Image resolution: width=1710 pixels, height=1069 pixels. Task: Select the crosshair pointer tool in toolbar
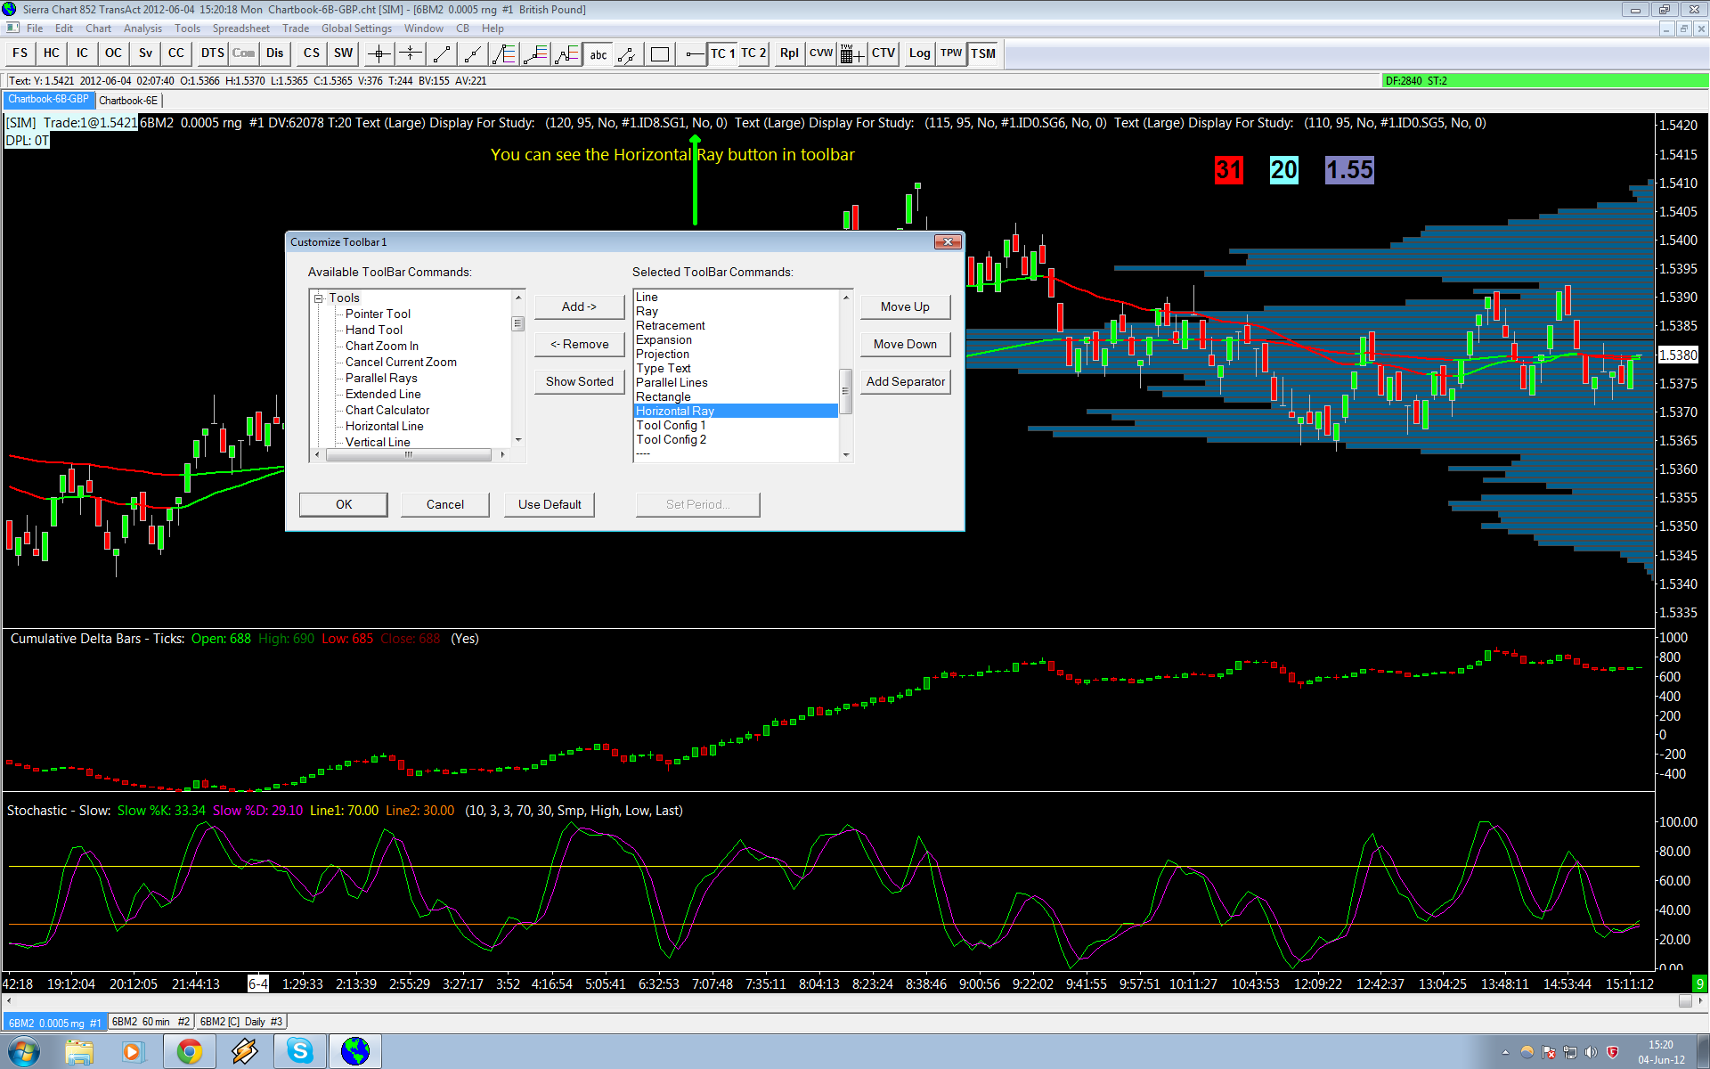point(379,53)
